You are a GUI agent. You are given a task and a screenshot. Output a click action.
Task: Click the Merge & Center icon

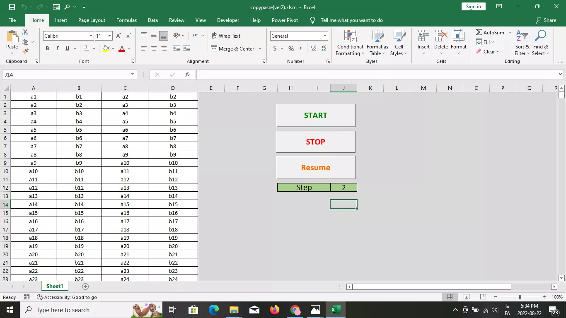(x=214, y=48)
